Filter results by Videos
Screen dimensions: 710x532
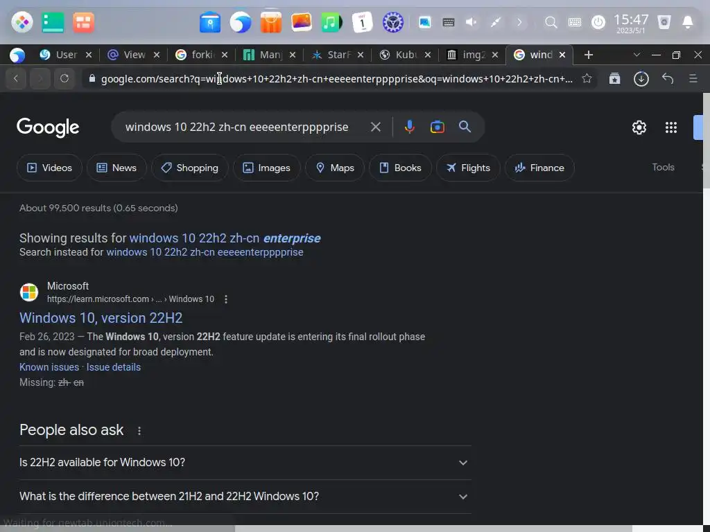(49, 168)
